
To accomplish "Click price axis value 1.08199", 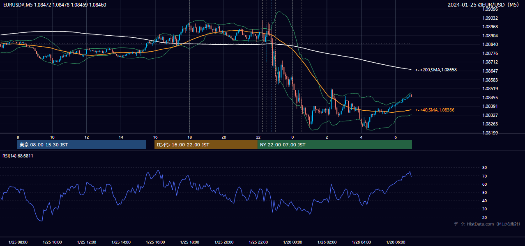I will coord(490,133).
